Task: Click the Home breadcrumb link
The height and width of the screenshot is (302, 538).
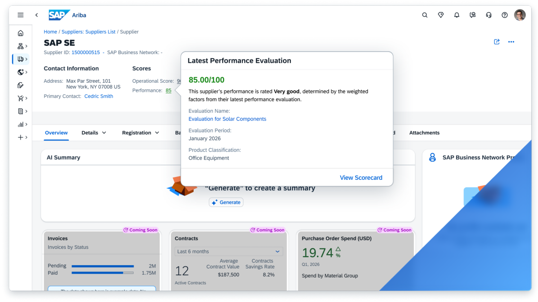Action: (50, 32)
